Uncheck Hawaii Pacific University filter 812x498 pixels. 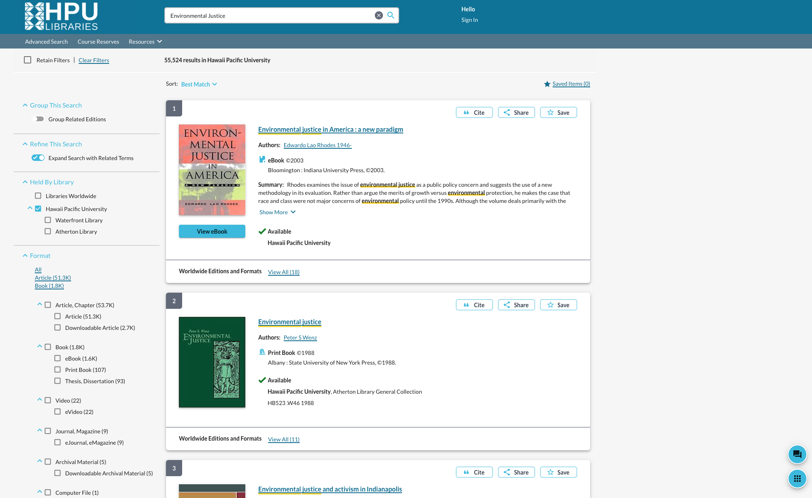(38, 209)
